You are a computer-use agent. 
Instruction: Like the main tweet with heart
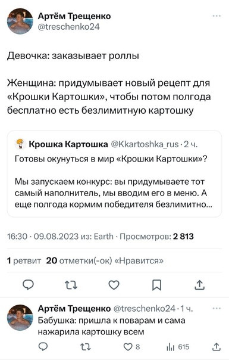114,285
